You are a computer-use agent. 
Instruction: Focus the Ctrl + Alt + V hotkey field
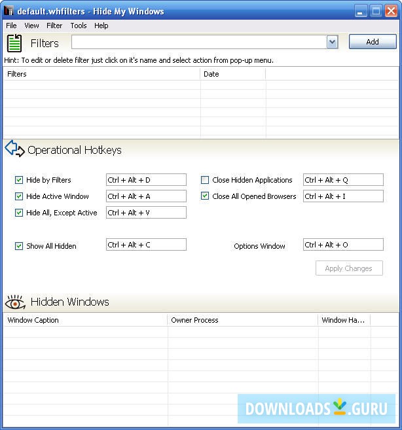tap(146, 213)
